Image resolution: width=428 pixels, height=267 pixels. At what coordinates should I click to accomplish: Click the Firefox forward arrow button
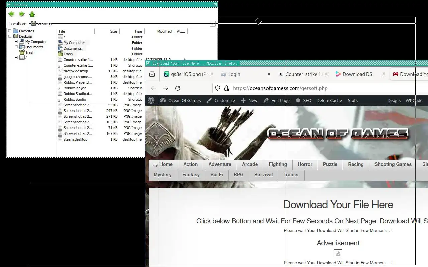[x=166, y=88]
